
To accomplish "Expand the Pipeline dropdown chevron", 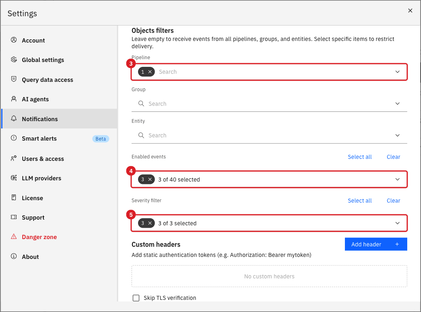I will click(398, 72).
